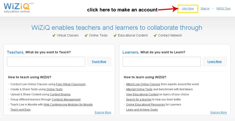Viewport: 235px width, 121px height.
Task: Open the Free Virtual Classroom link
Action: 70,84
